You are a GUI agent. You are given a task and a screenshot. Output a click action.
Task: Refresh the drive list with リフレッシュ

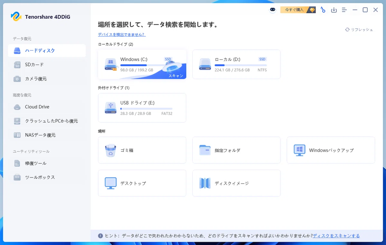tap(359, 30)
